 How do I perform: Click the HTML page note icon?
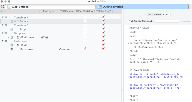12,37
